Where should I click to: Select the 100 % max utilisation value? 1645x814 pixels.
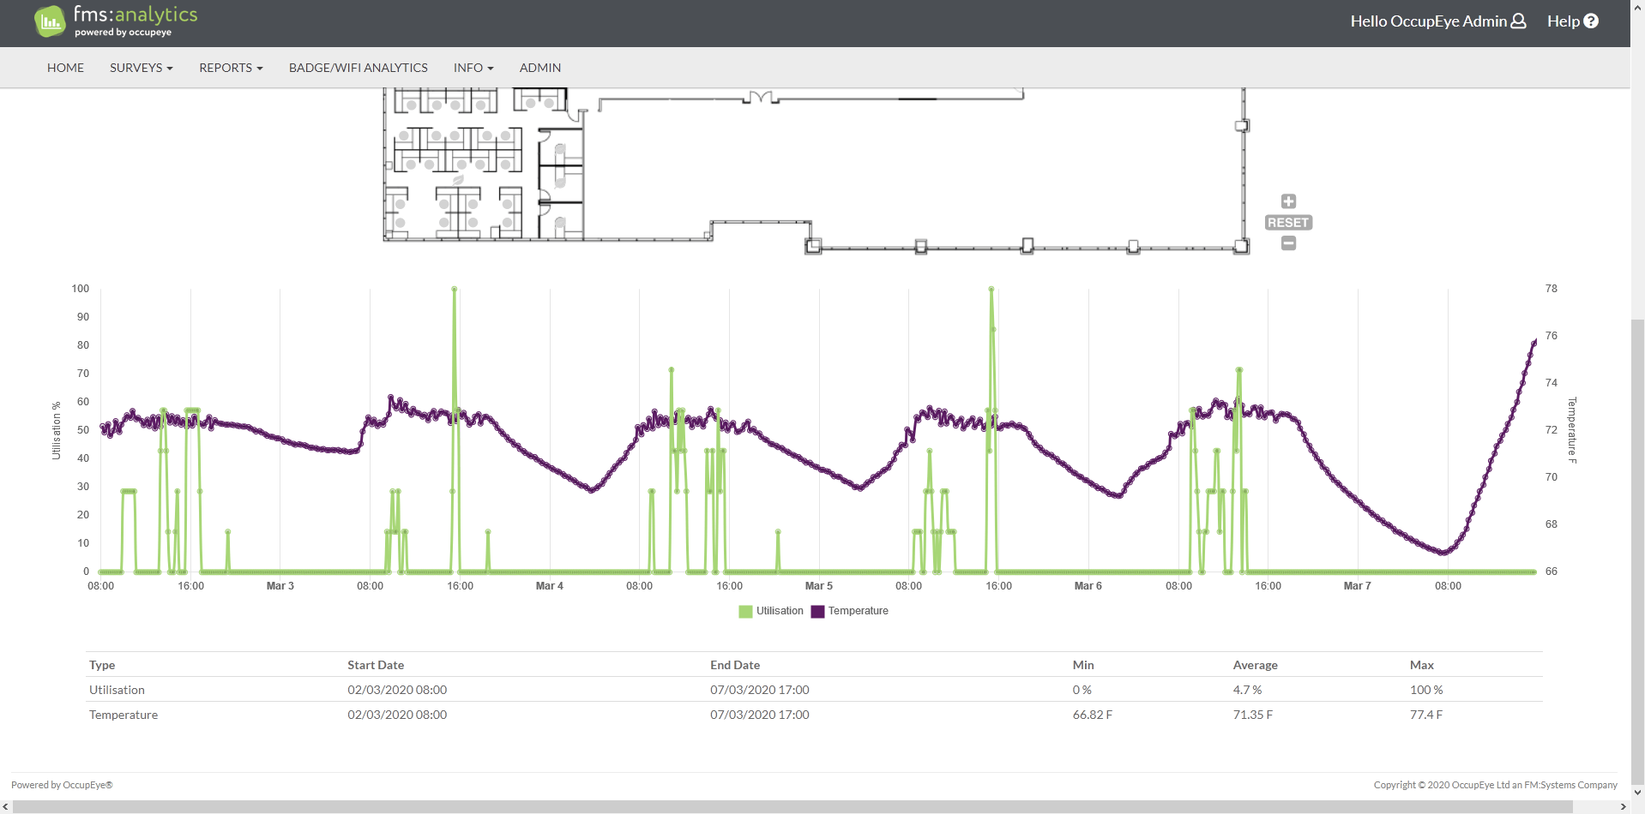tap(1426, 690)
